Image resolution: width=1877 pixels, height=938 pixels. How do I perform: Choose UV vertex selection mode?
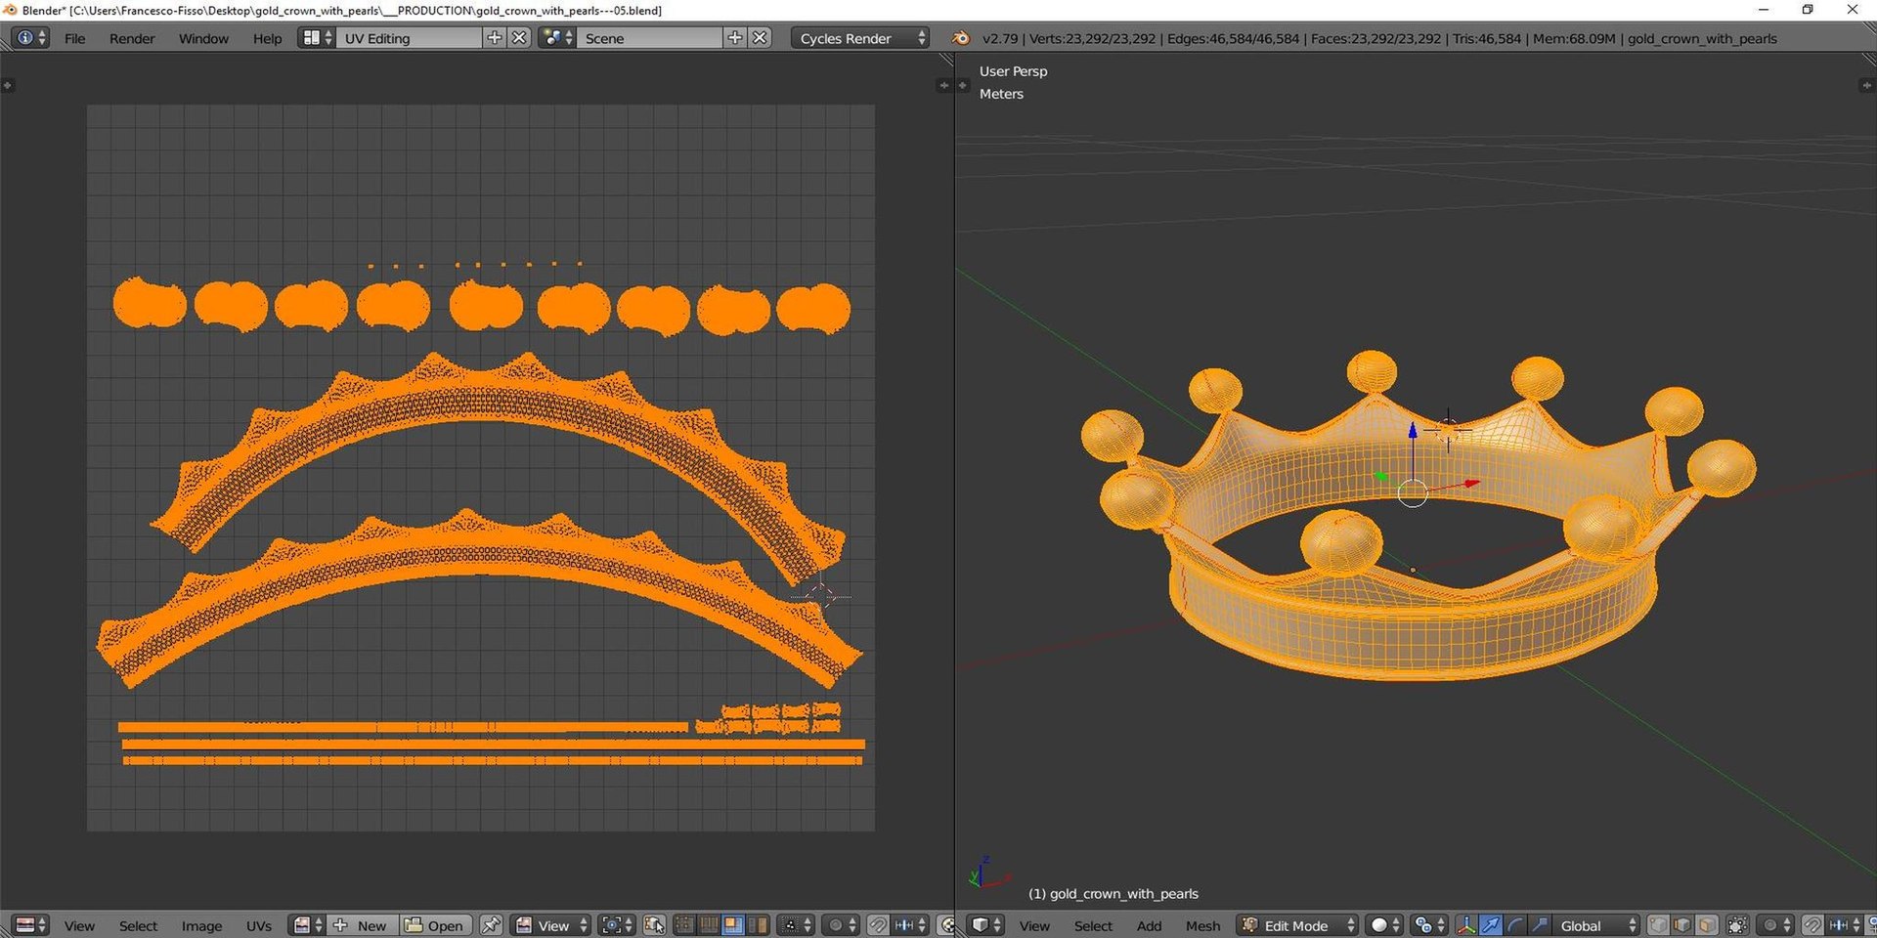tap(685, 925)
